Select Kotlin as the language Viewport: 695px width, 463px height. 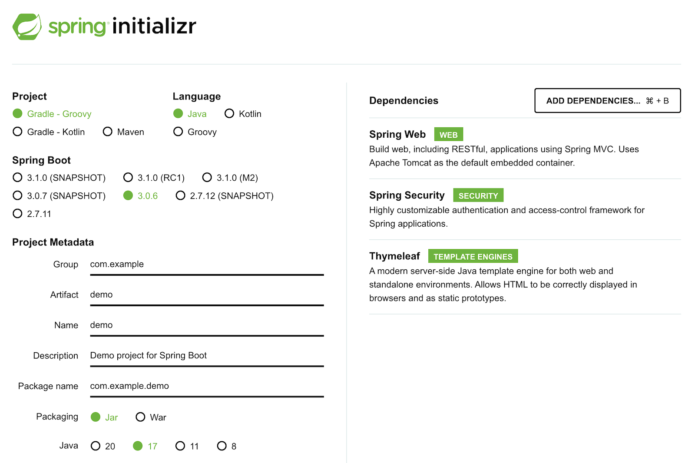(229, 114)
